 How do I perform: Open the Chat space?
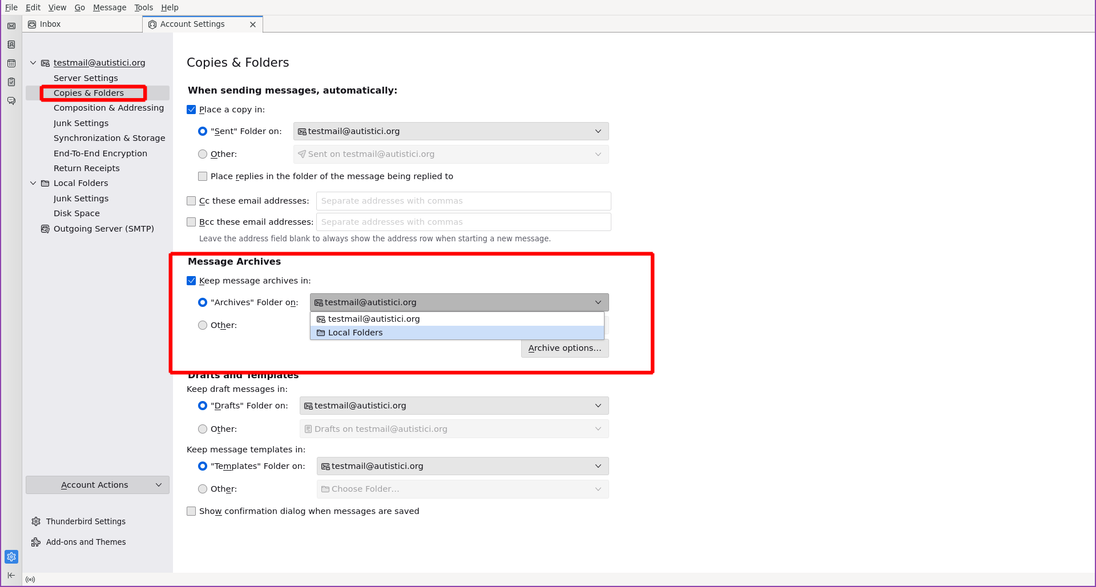click(x=11, y=101)
